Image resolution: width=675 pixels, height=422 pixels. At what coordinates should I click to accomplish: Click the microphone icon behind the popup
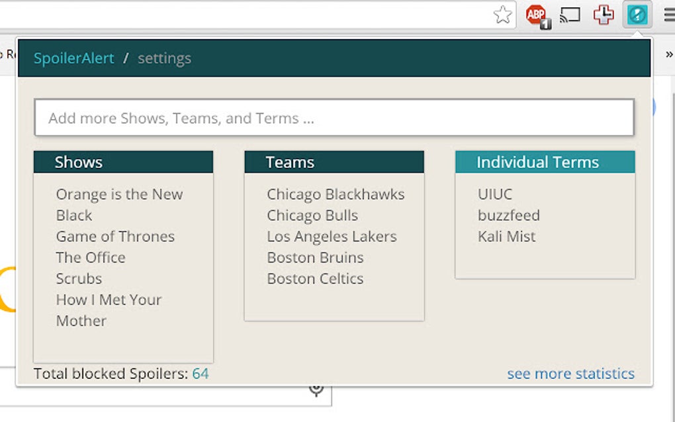tap(316, 389)
